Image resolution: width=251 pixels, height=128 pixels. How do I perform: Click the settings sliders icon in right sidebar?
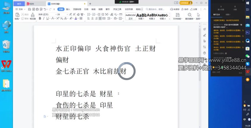pyautogui.click(x=205, y=47)
